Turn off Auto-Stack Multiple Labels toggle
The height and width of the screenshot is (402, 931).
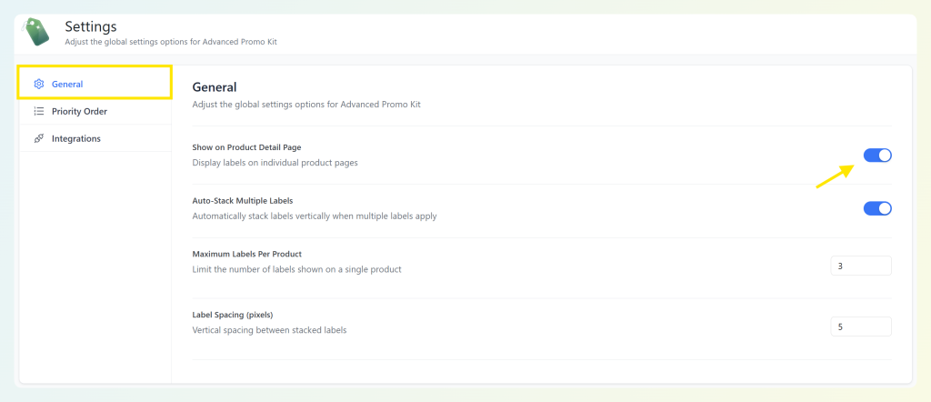point(877,208)
